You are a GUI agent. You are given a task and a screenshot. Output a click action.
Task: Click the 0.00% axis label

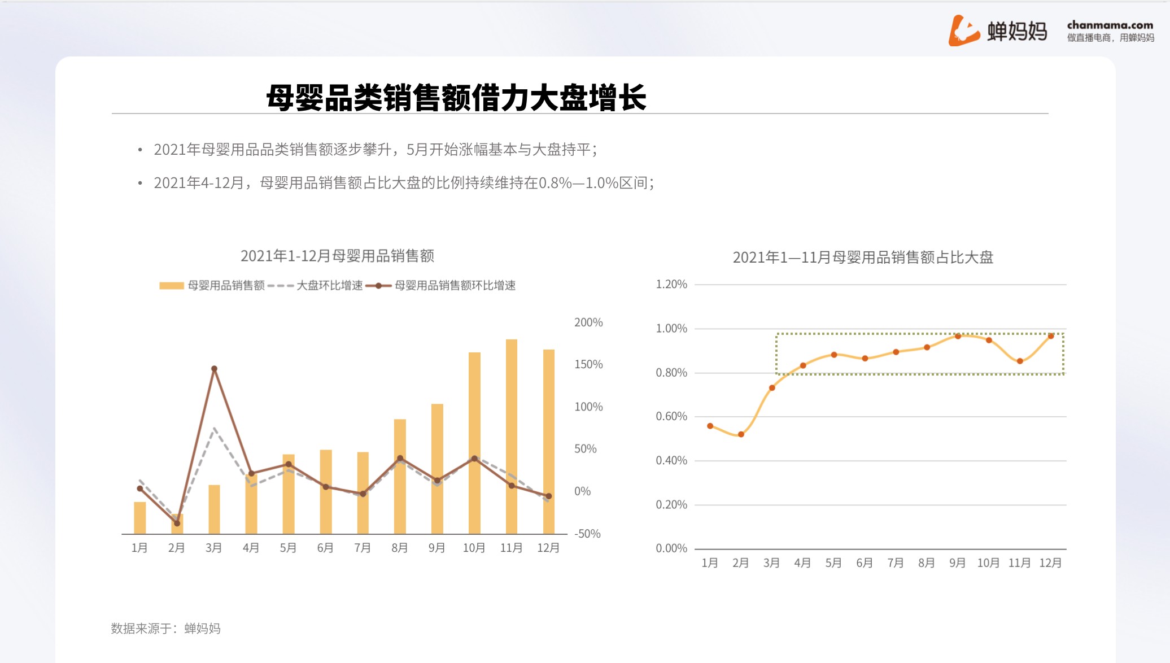[671, 549]
